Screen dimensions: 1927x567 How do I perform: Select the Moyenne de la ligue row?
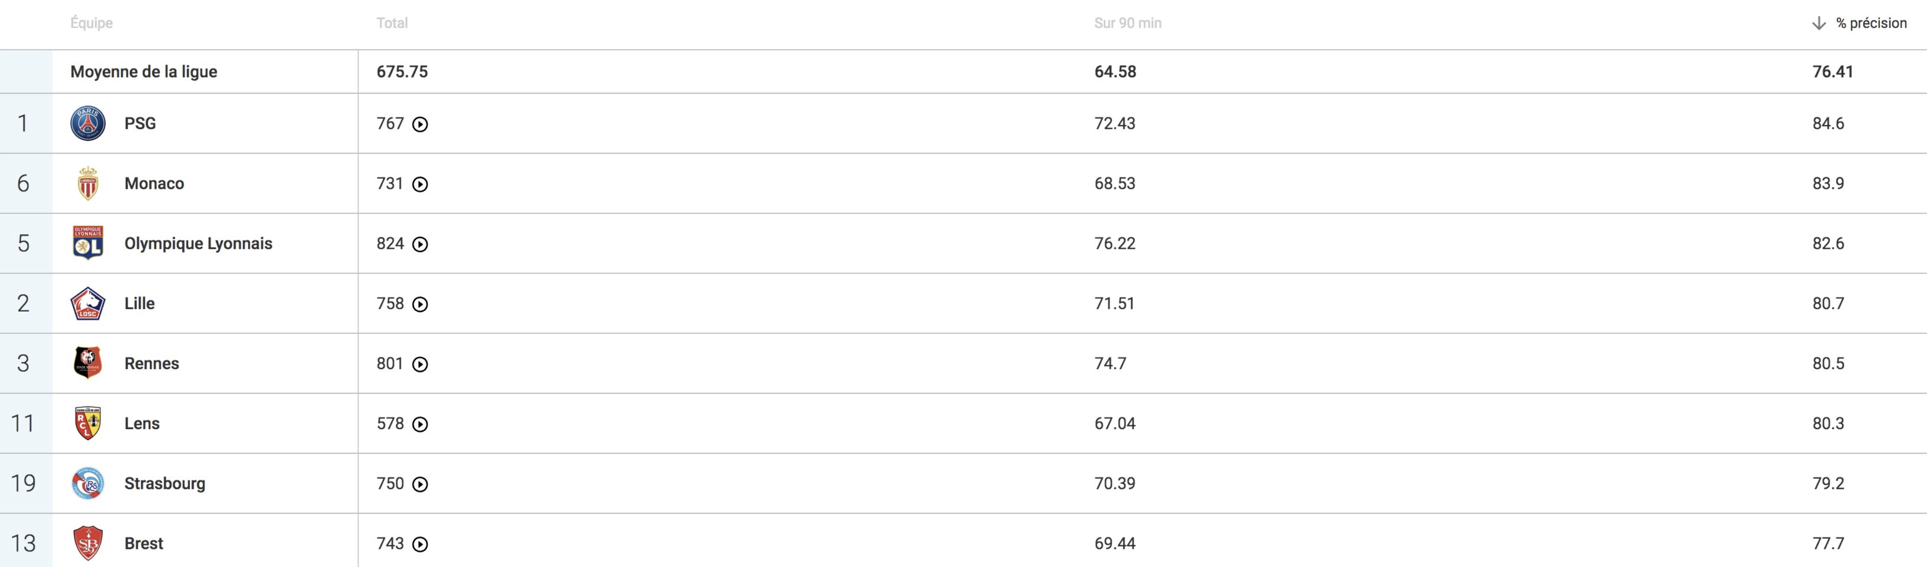[x=963, y=72]
